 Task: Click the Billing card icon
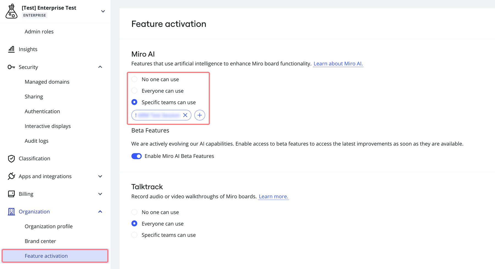11,194
